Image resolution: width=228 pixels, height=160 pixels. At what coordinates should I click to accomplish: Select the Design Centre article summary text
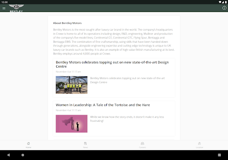point(127,80)
